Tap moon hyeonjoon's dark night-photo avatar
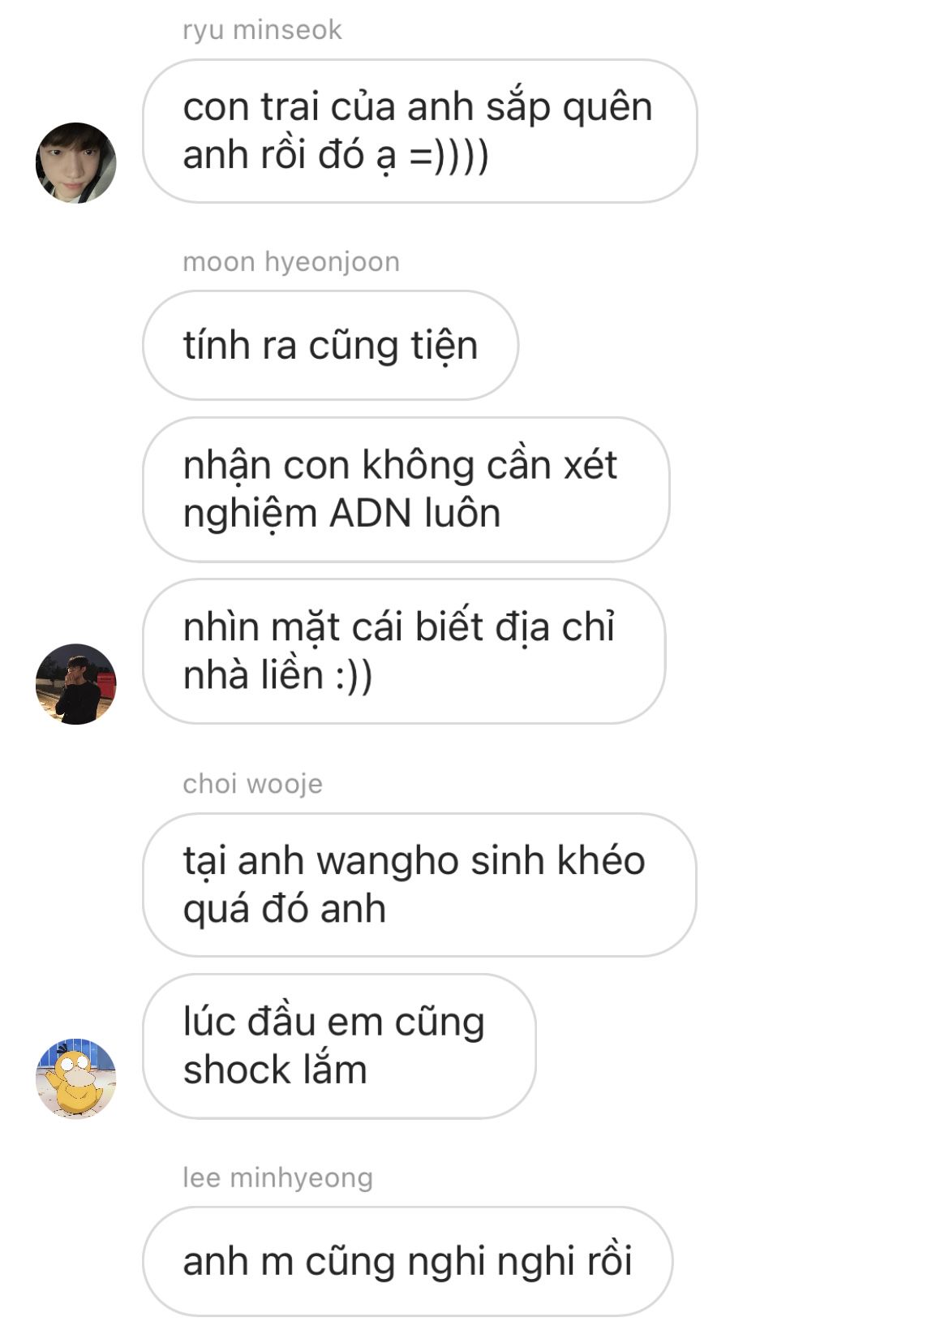This screenshot has width=949, height=1326. click(x=76, y=684)
